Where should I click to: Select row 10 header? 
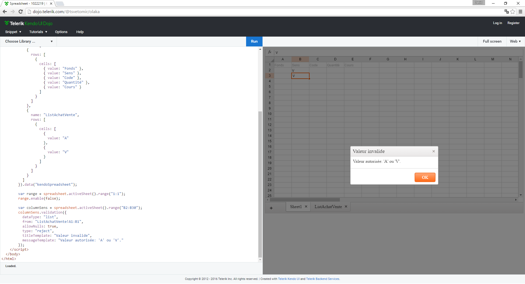(270, 114)
